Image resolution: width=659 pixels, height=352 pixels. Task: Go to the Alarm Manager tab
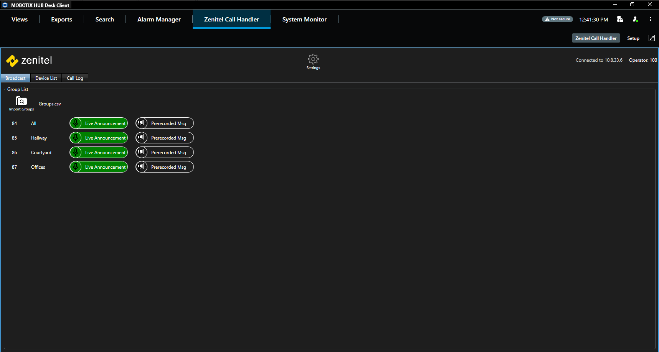[x=159, y=20]
